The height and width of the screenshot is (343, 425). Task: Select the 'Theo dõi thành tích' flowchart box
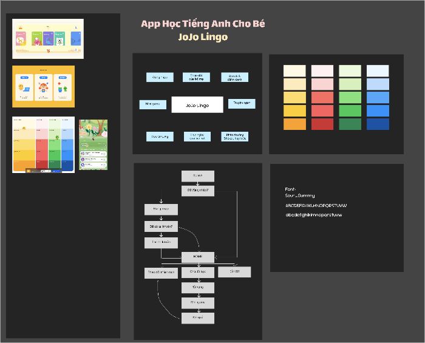[161, 273]
